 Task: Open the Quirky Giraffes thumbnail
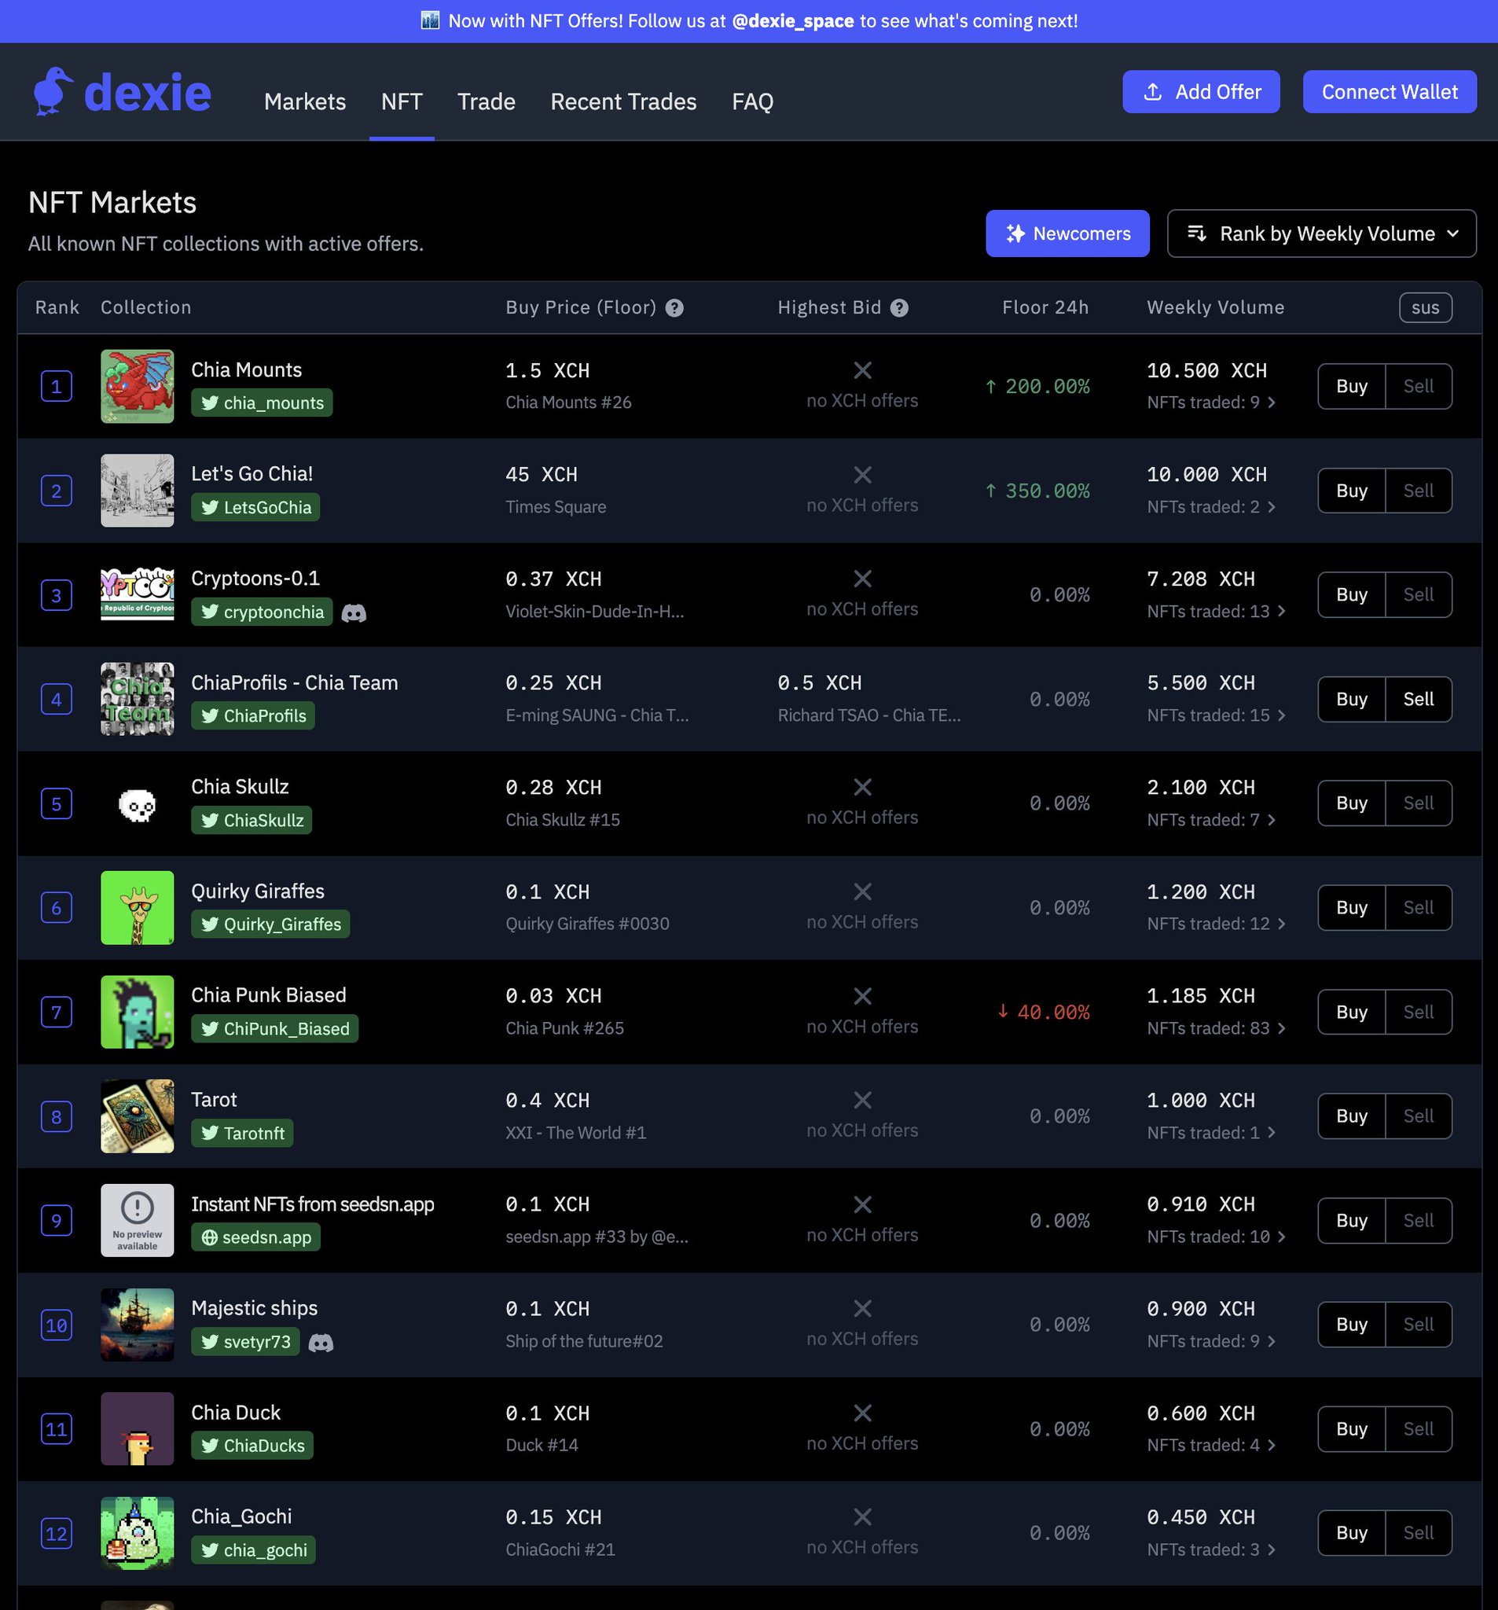point(137,908)
